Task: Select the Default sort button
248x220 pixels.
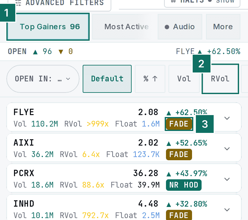Action: click(107, 79)
